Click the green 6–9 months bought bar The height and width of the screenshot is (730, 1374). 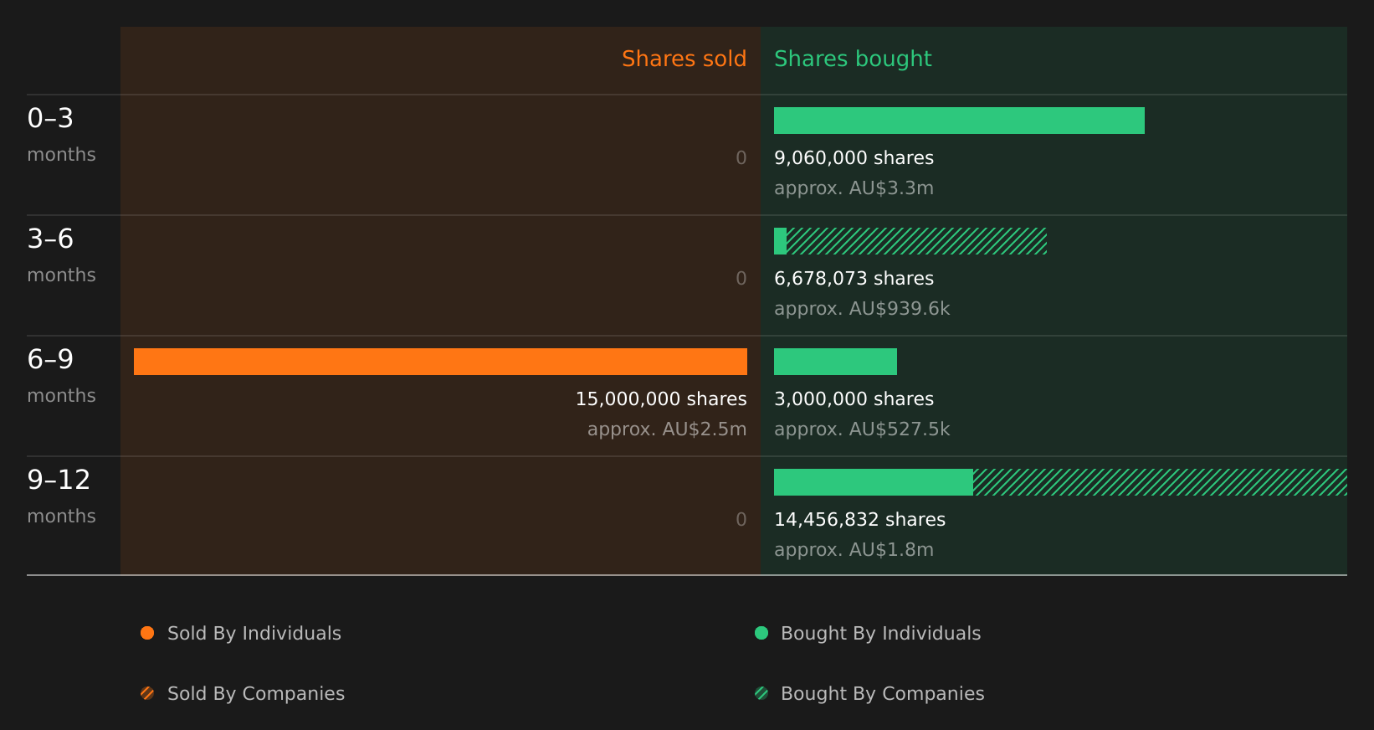tap(835, 362)
